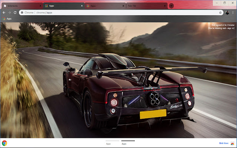Screen dimensions: 237x148
Task: Open the Apps bookmark shortcut
Action: [x=7, y=18]
